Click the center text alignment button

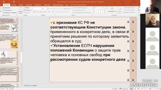coord(59,12)
